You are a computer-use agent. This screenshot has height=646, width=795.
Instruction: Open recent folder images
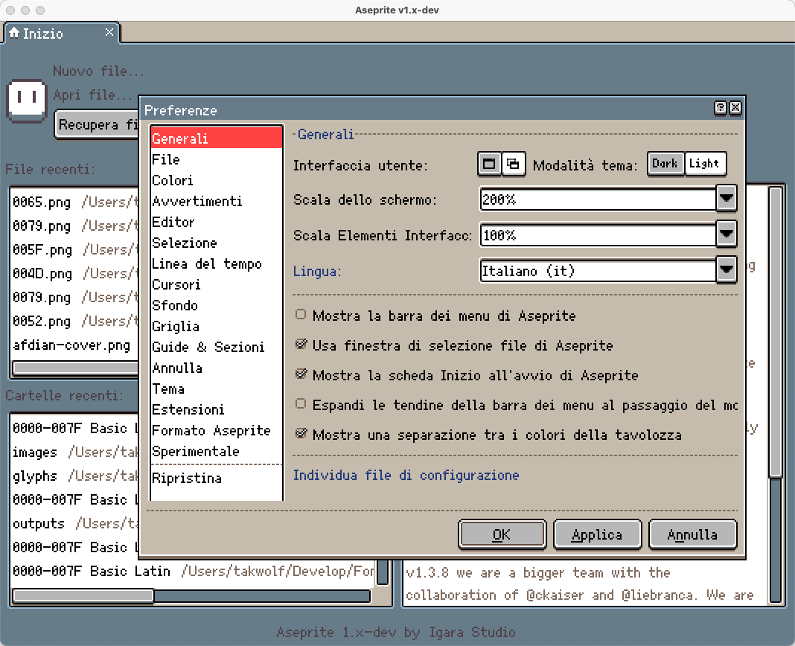(74, 452)
